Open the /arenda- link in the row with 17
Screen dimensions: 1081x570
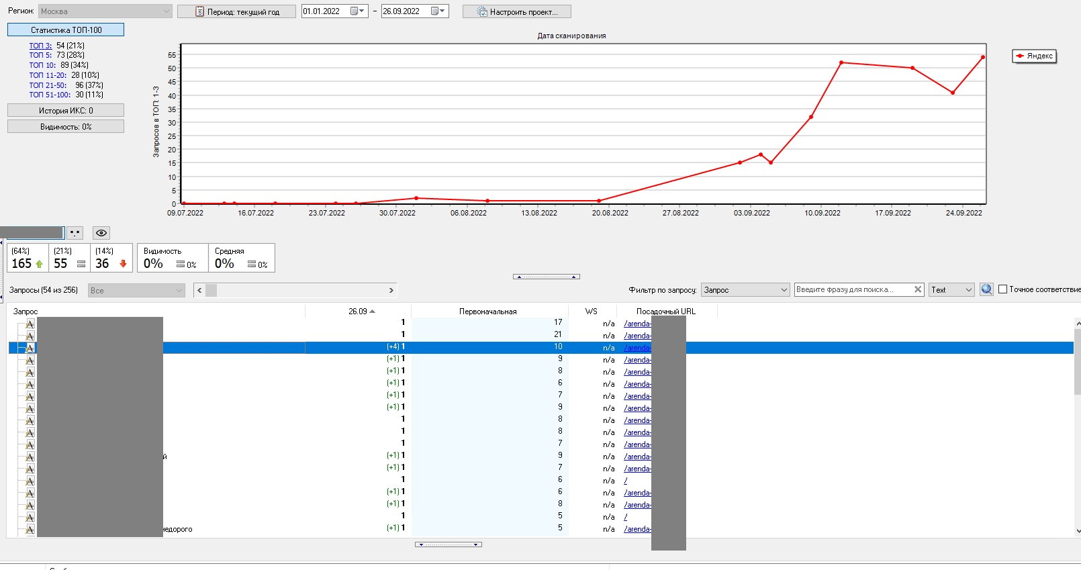pos(637,324)
